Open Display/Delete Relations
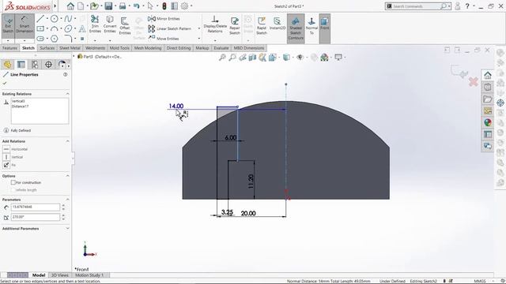The image size is (506, 284). point(215,24)
